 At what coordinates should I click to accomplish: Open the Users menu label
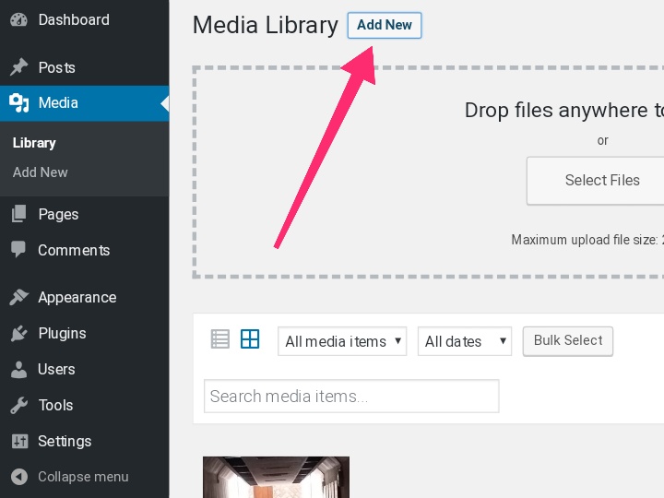point(56,369)
